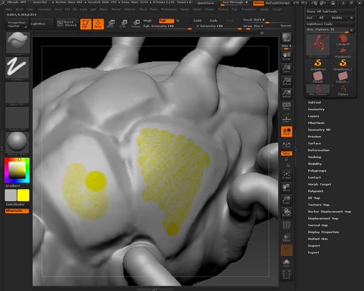The width and height of the screenshot is (364, 291).
Task: Click the Actual size icon
Action: [x=287, y=81]
